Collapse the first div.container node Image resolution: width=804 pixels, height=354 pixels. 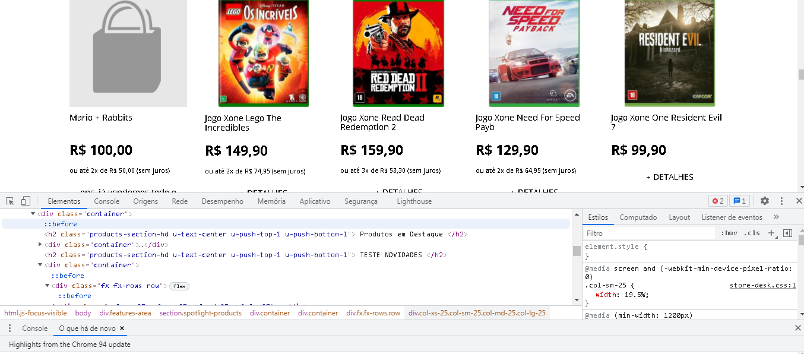point(33,214)
